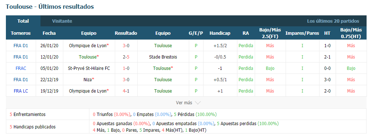This screenshot has height=135, width=371.
Task: Switch to the Visitante tab
Action: point(62,21)
